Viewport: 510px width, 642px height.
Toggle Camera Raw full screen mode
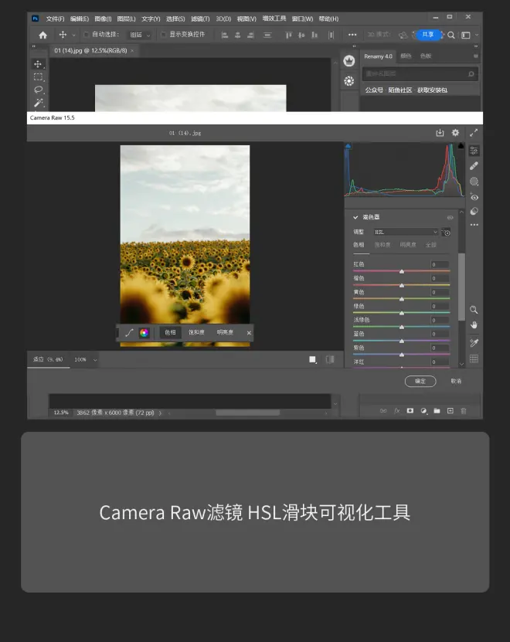tap(474, 133)
